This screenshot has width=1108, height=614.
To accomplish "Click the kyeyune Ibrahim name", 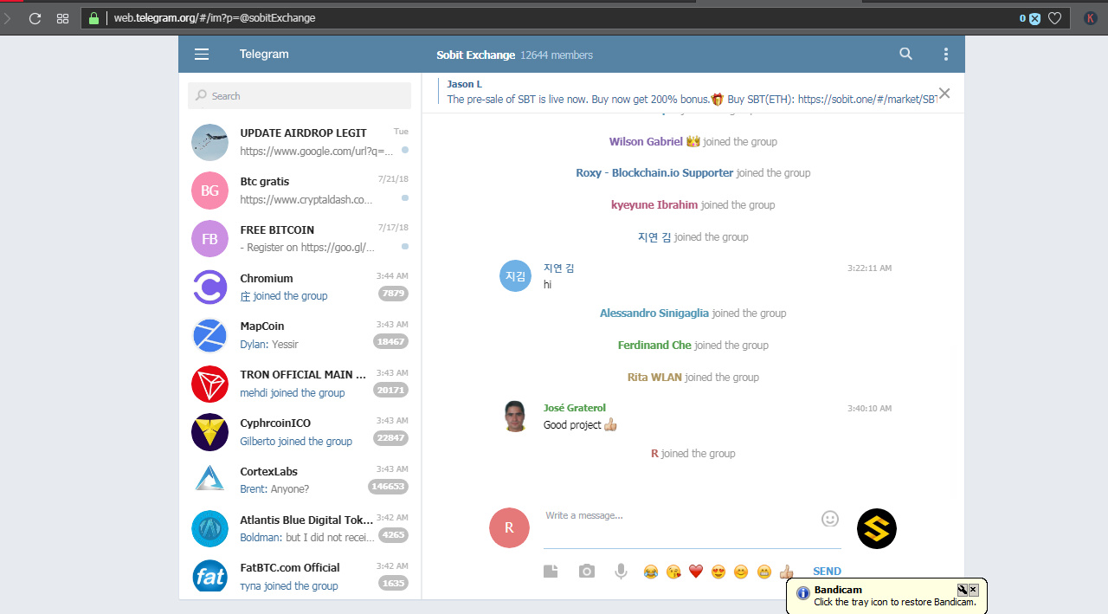I will pos(654,205).
